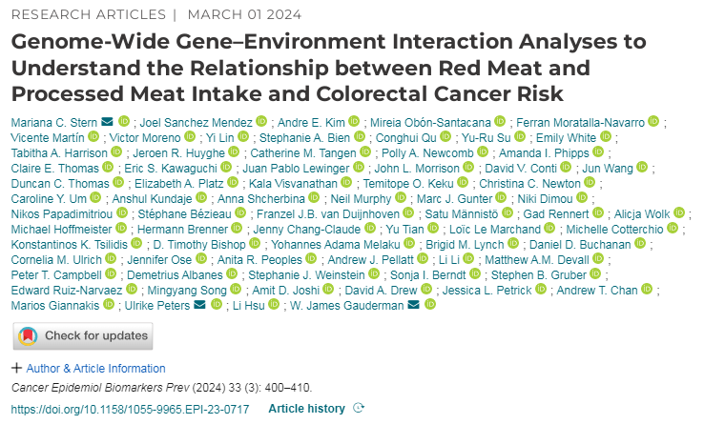Click ORCID icon next to Emily White
This screenshot has width=704, height=424.
(x=606, y=136)
